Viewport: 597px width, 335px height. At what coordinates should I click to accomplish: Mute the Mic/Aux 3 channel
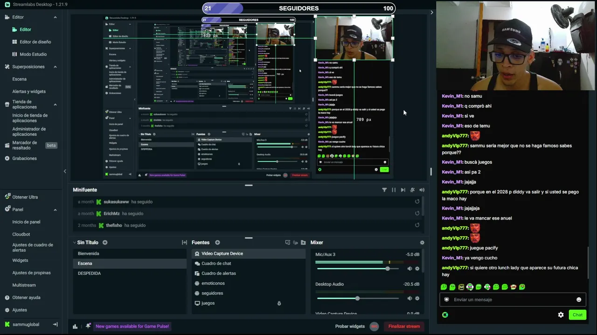pyautogui.click(x=410, y=268)
